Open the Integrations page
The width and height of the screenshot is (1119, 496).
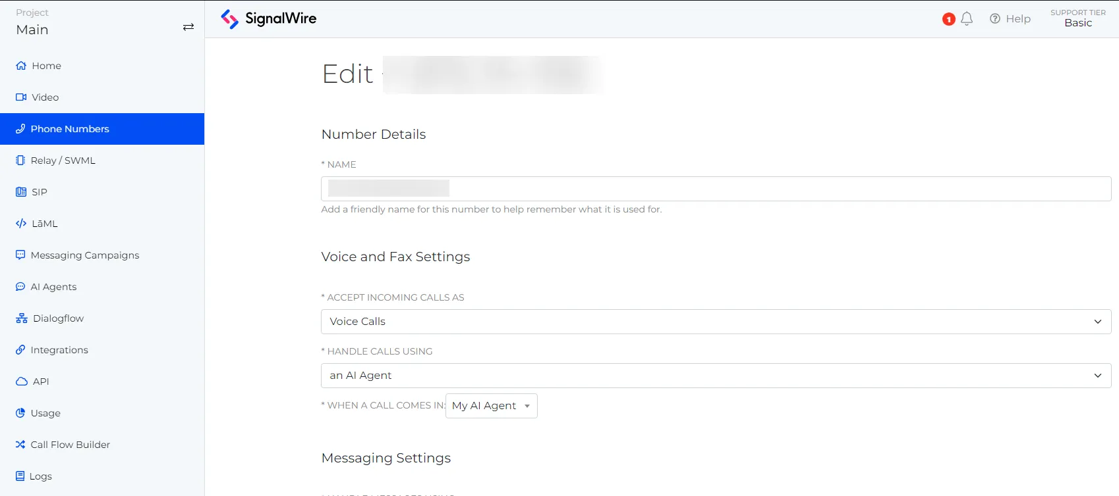59,350
